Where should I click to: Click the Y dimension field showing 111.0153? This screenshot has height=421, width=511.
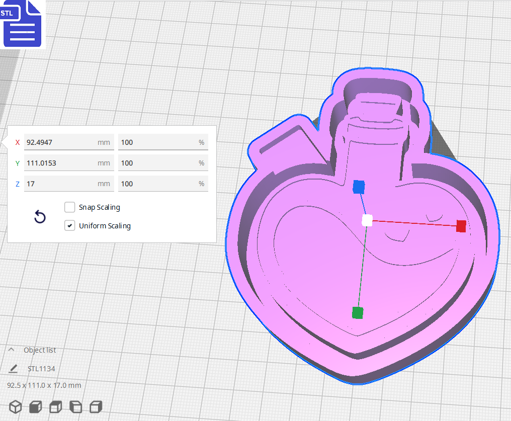(x=69, y=162)
